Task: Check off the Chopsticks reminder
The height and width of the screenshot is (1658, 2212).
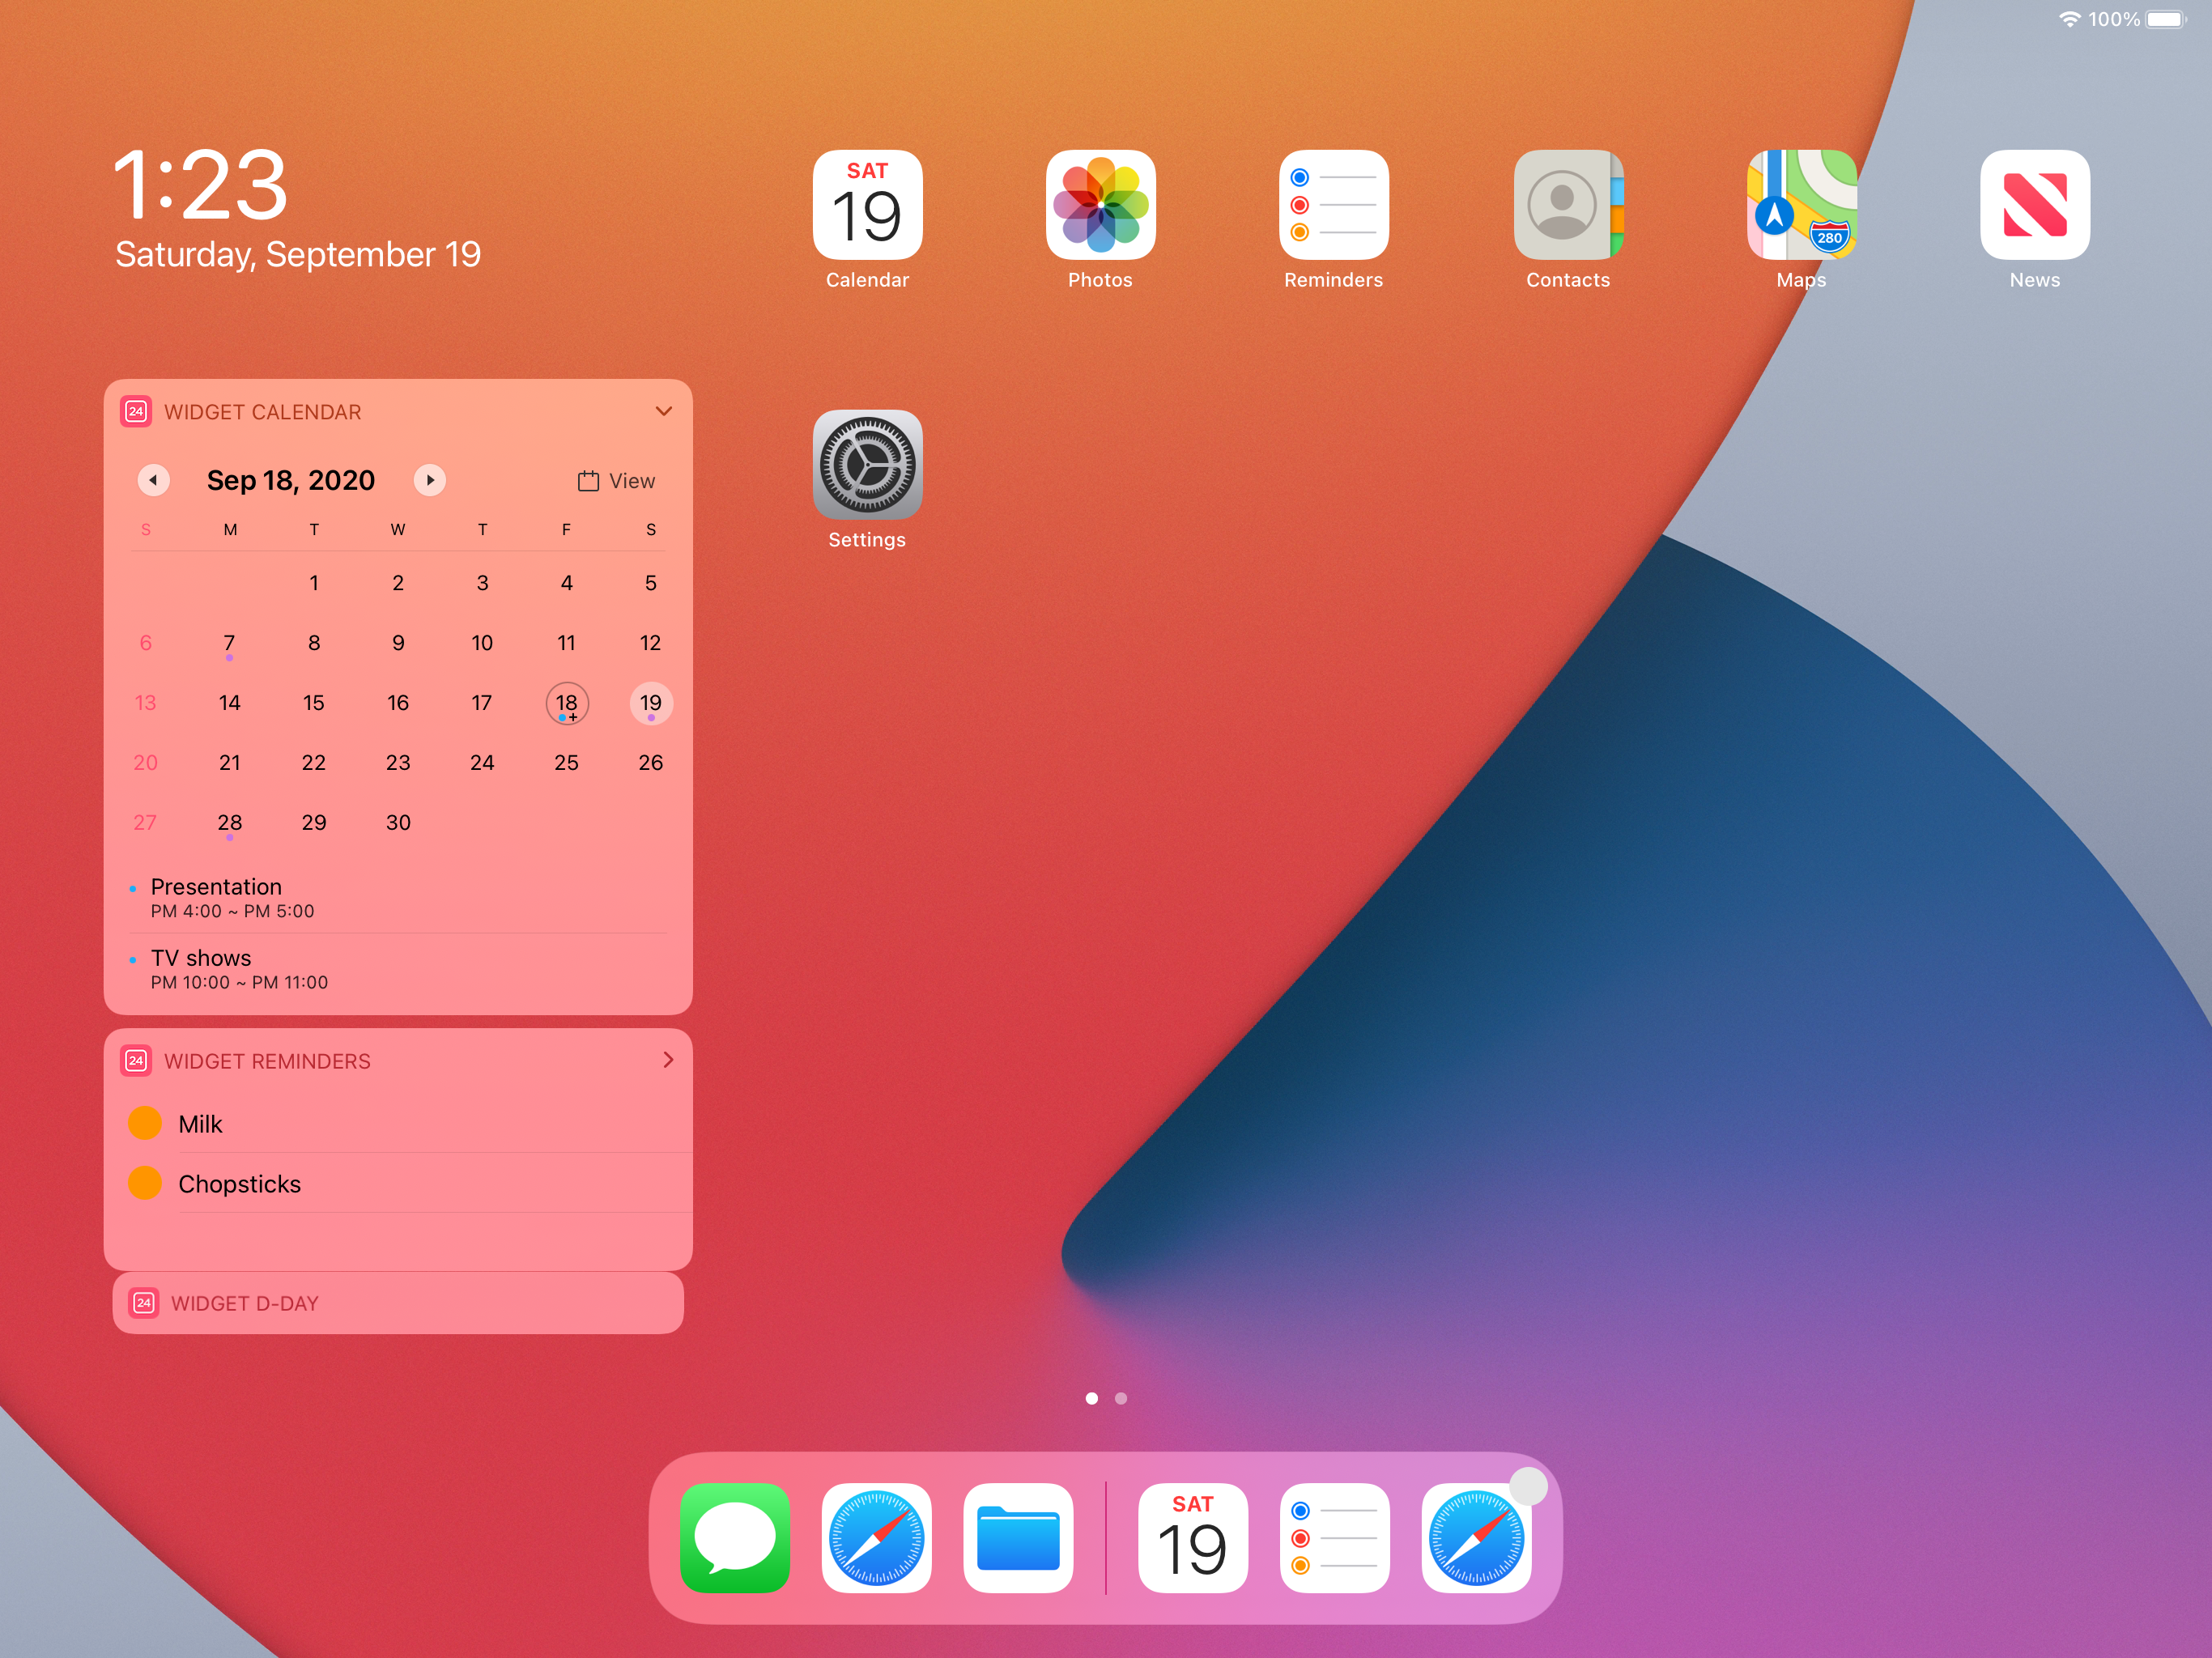Action: click(145, 1183)
